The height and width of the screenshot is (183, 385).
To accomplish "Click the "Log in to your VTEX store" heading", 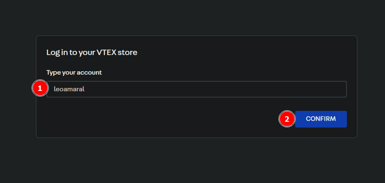I will click(92, 53).
